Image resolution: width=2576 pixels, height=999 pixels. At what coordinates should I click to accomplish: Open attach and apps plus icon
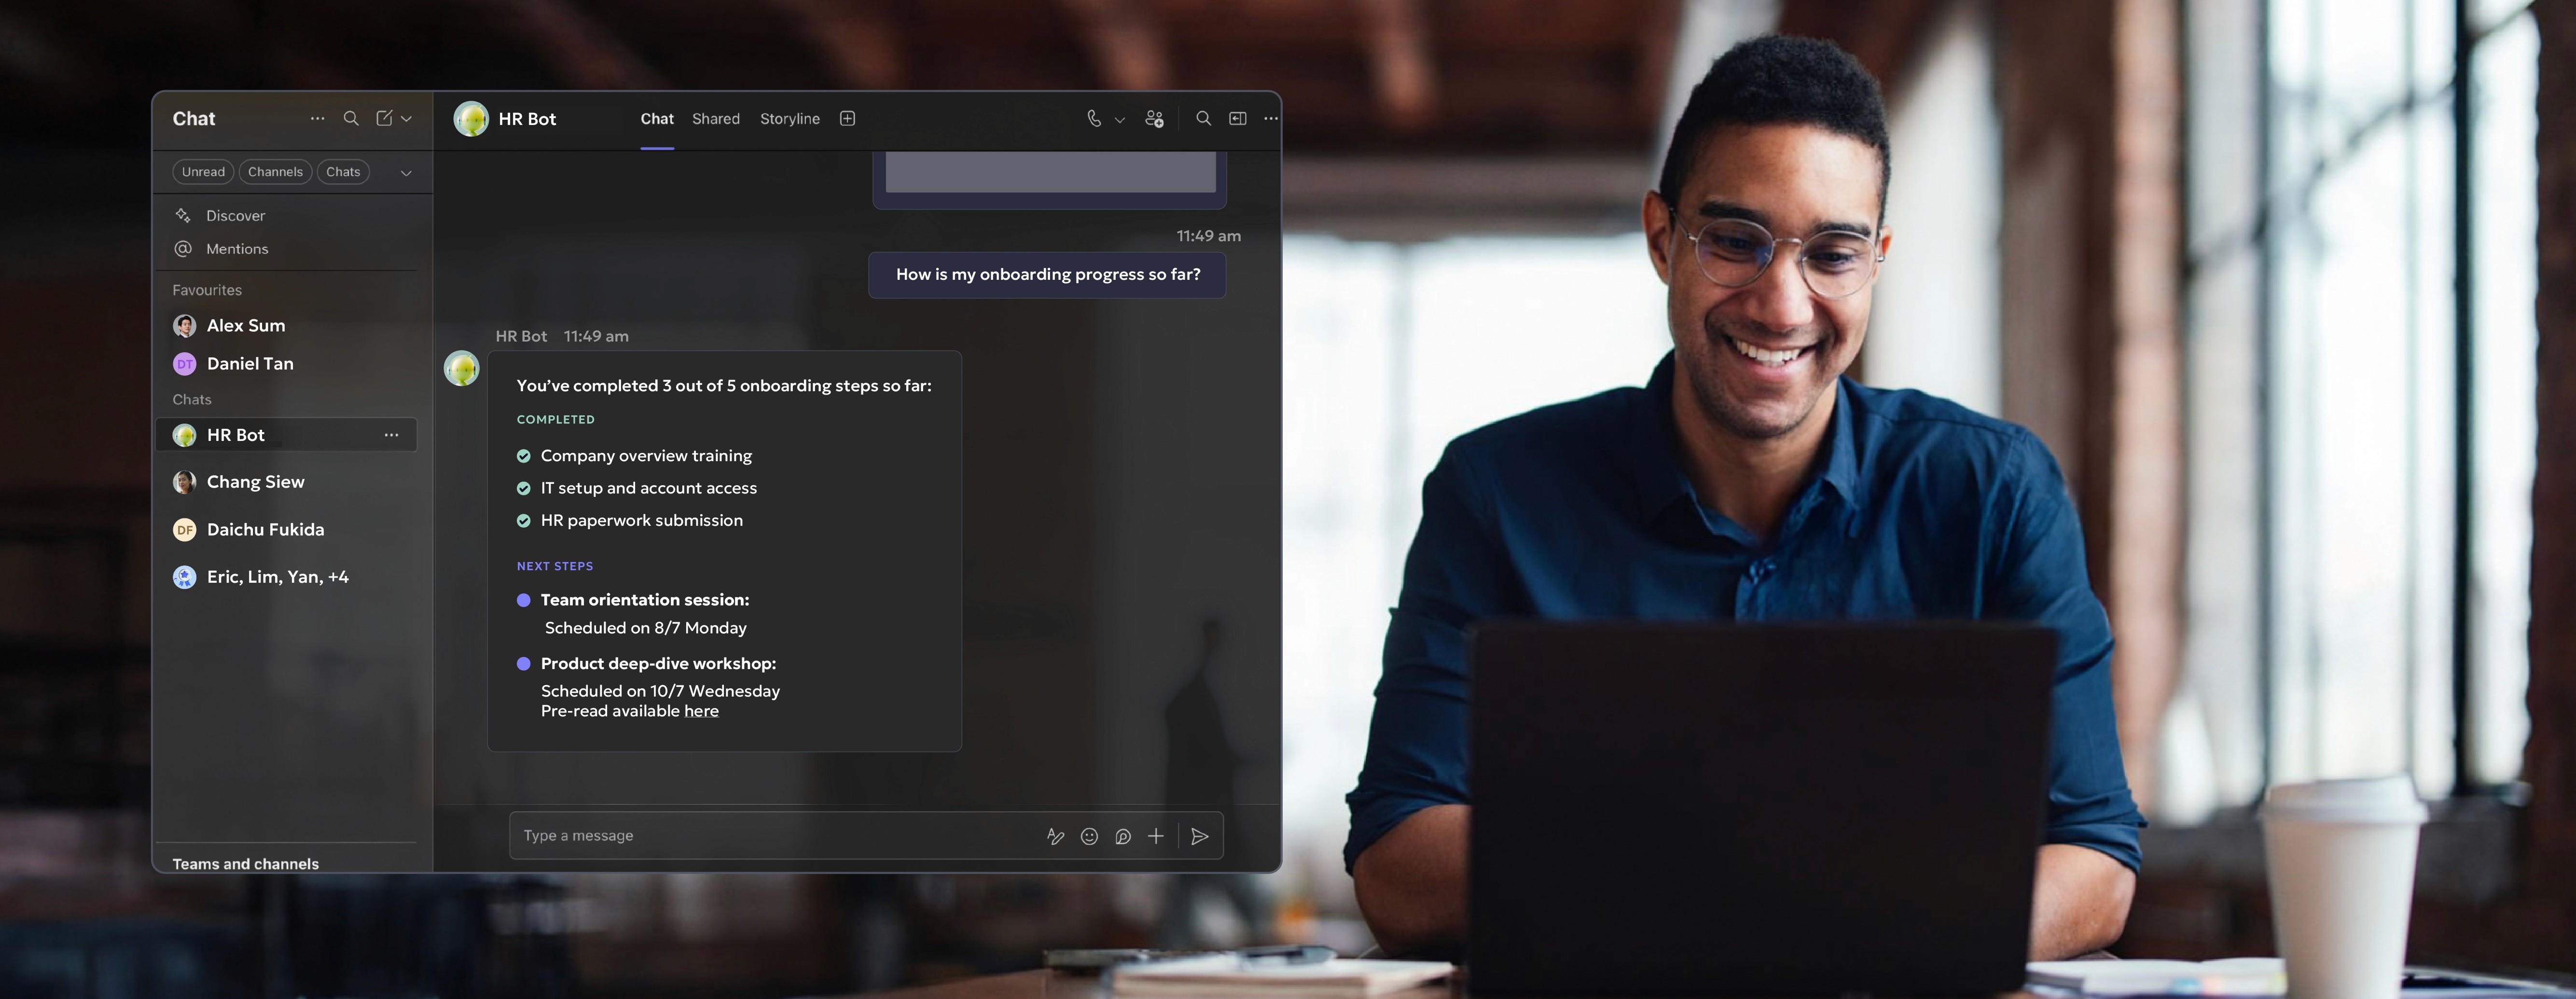click(1156, 836)
